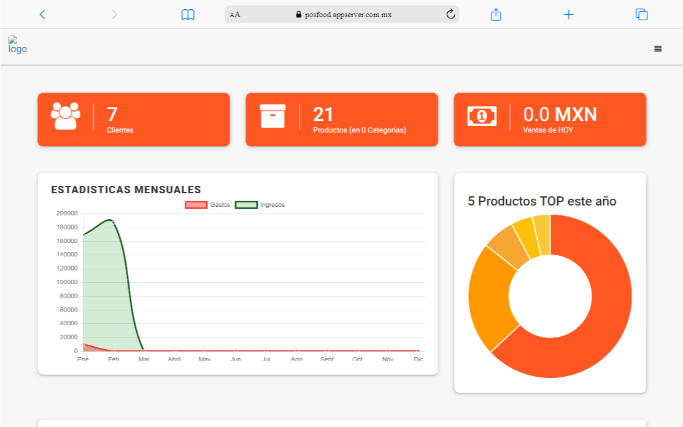Click the Gastos legend label
This screenshot has height=427, width=683.
click(220, 204)
